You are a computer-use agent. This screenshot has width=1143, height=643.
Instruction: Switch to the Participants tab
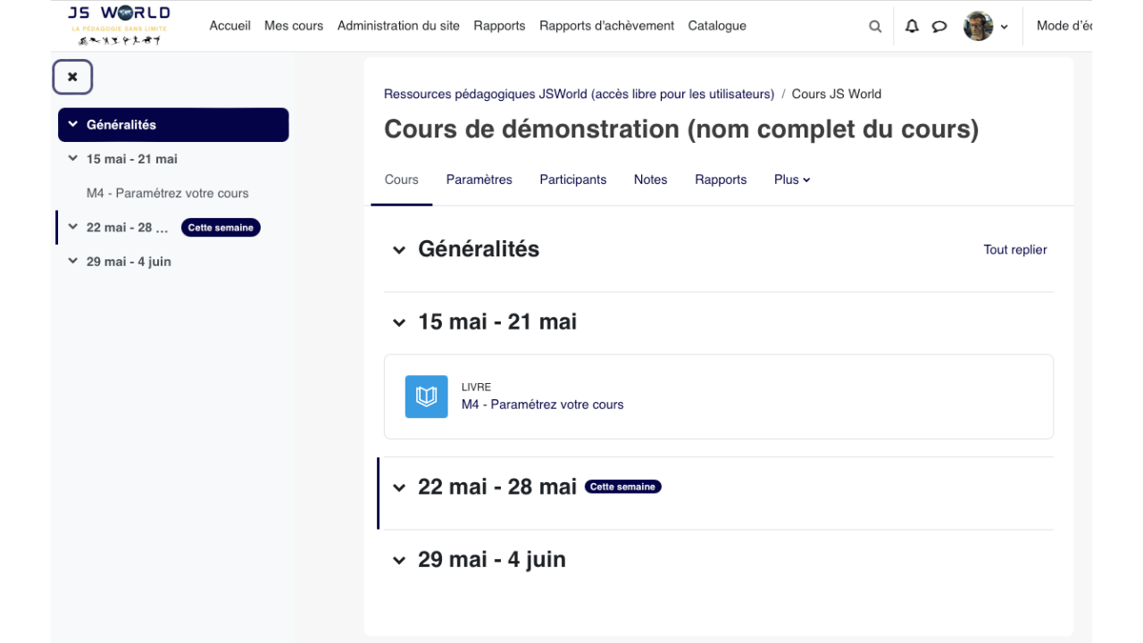pyautogui.click(x=572, y=180)
